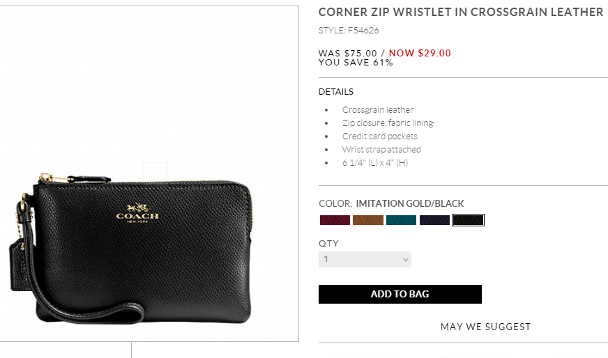
Task: Click the DETAILS section heading
Action: [x=336, y=92]
